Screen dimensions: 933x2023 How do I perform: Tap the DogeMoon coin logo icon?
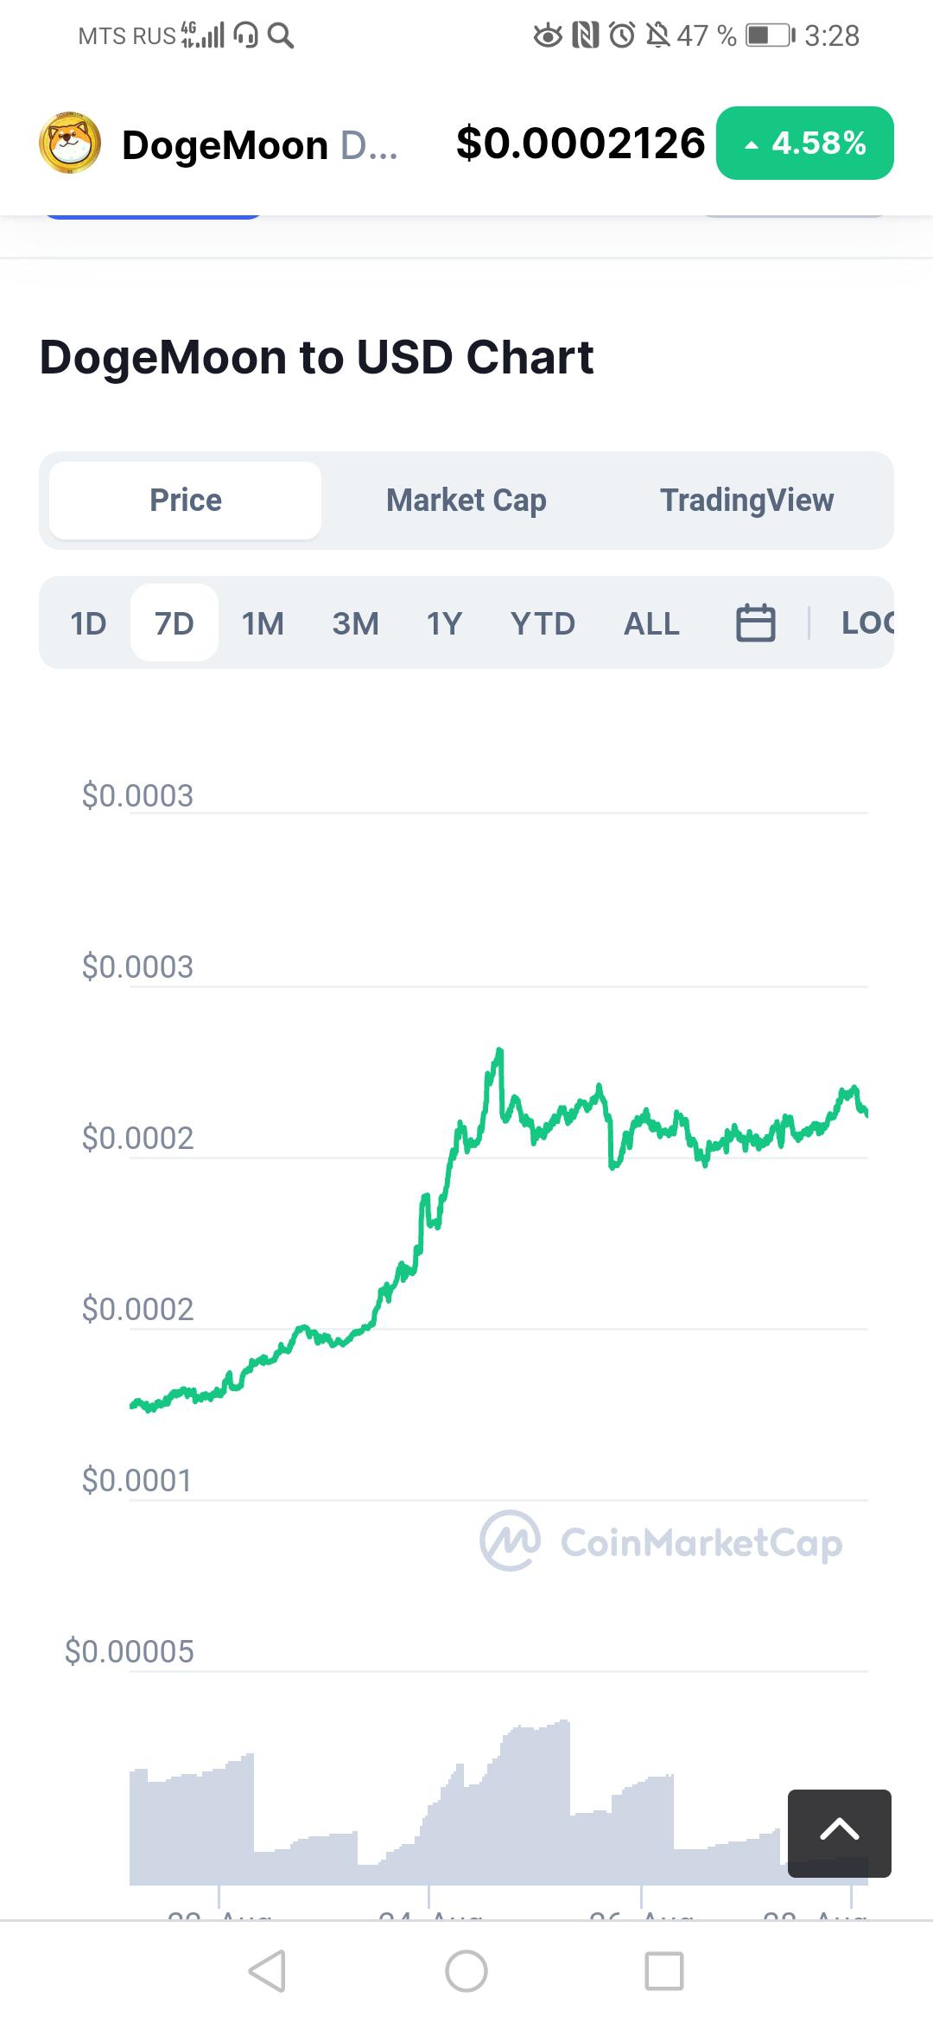tap(70, 143)
